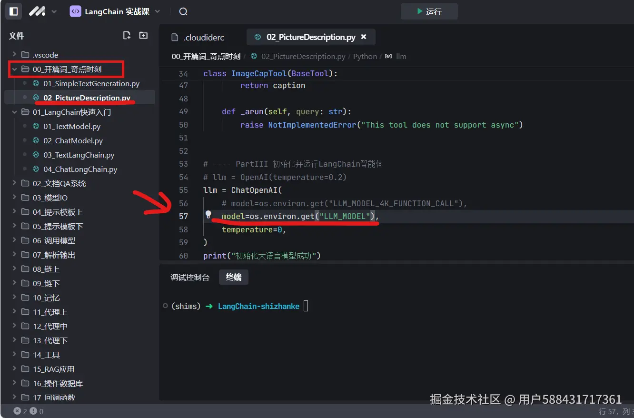The width and height of the screenshot is (634, 418).
Task: Click the terminal prompt input cursor
Action: click(x=306, y=306)
